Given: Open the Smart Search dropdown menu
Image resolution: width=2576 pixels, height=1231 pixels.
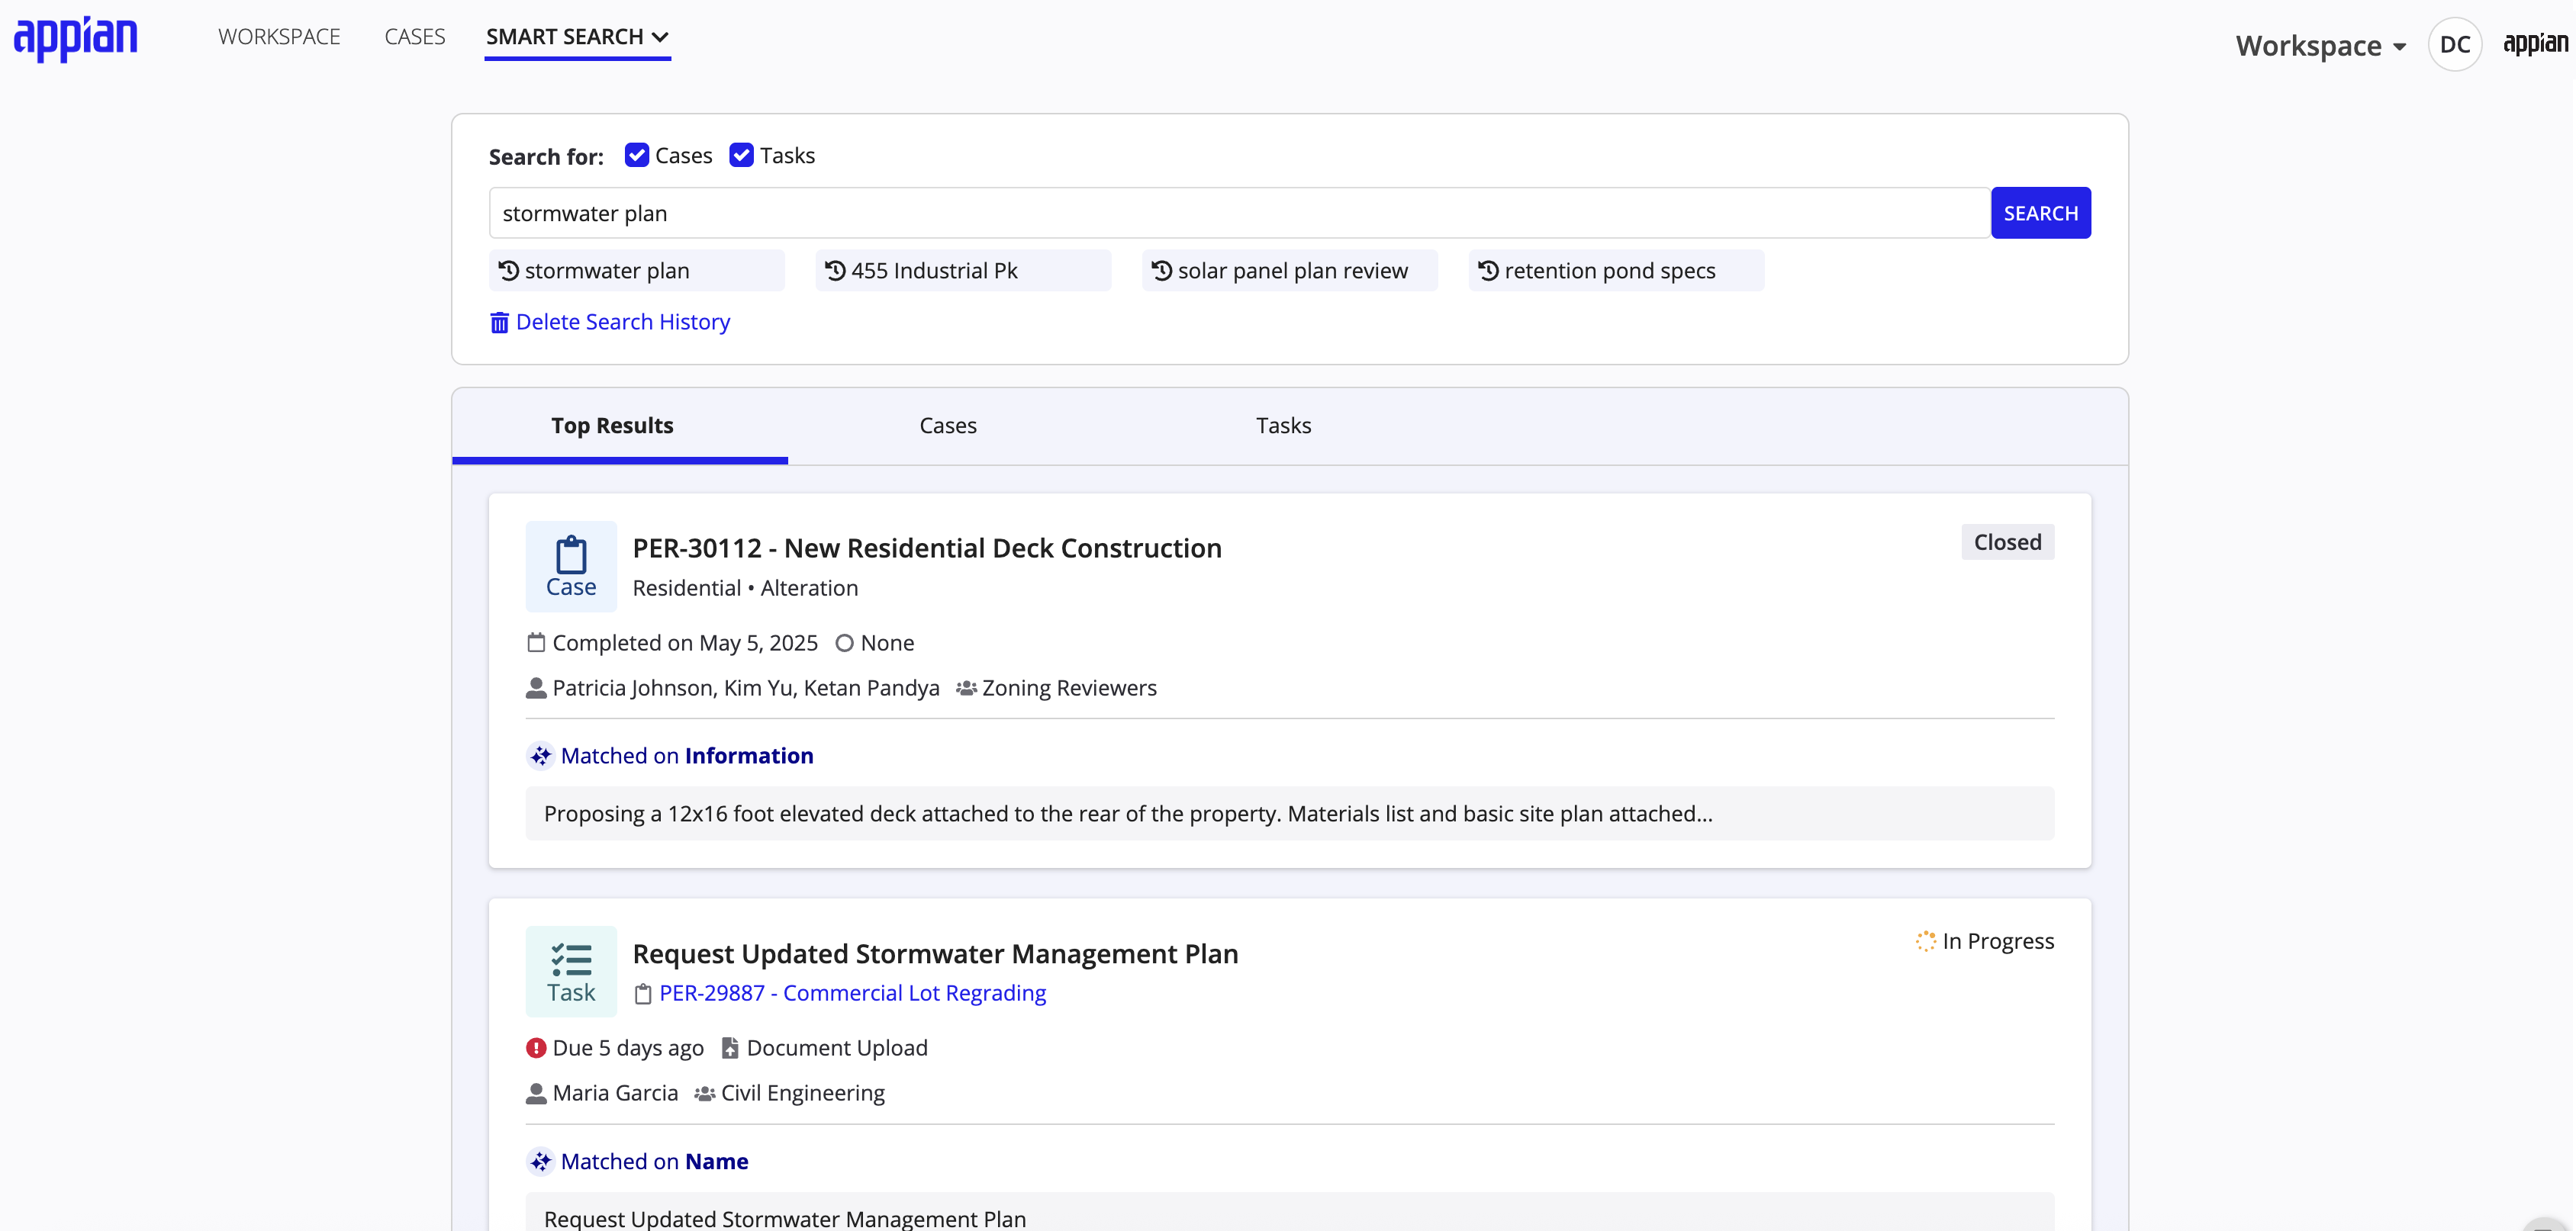Looking at the screenshot, I should 577,37.
